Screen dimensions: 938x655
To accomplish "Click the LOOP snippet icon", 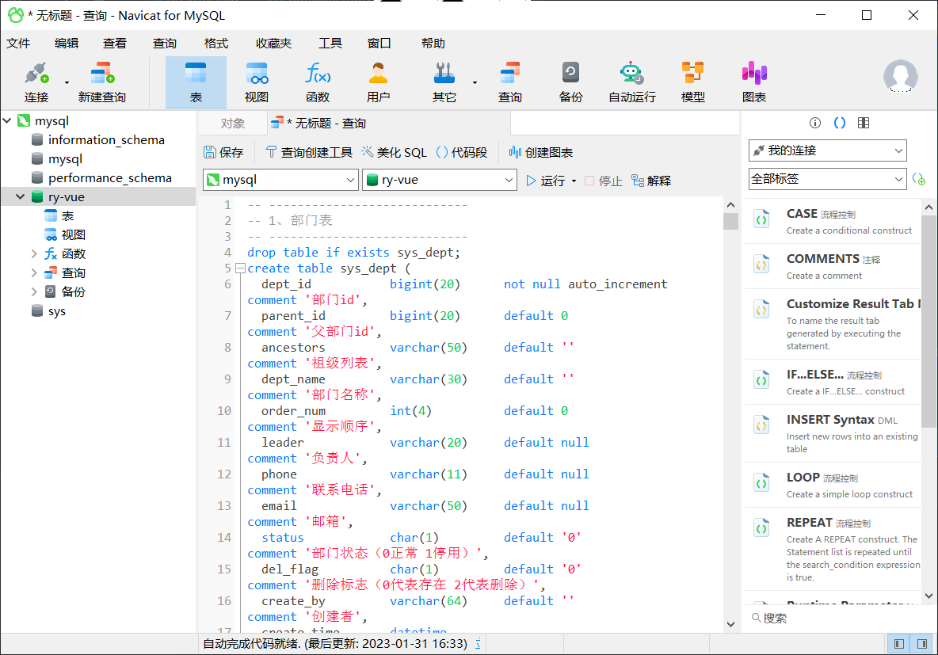I will coord(761,483).
